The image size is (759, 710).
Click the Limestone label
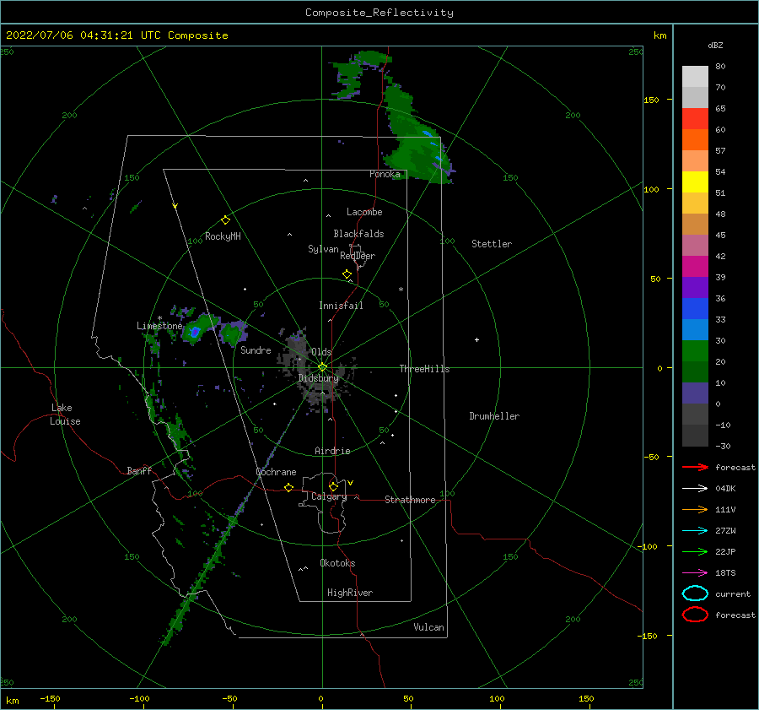159,326
